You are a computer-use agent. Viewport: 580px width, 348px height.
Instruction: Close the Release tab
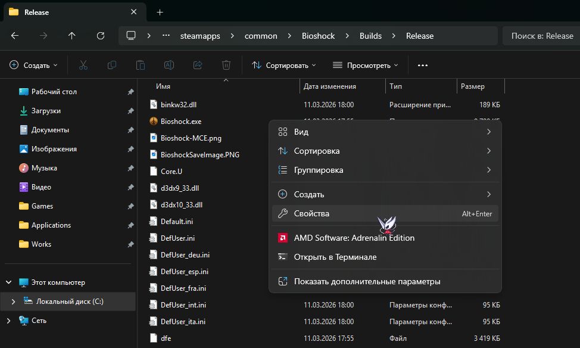(x=133, y=12)
